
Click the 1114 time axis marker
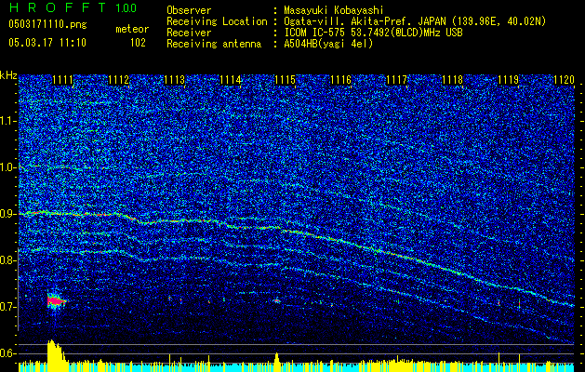(230, 79)
